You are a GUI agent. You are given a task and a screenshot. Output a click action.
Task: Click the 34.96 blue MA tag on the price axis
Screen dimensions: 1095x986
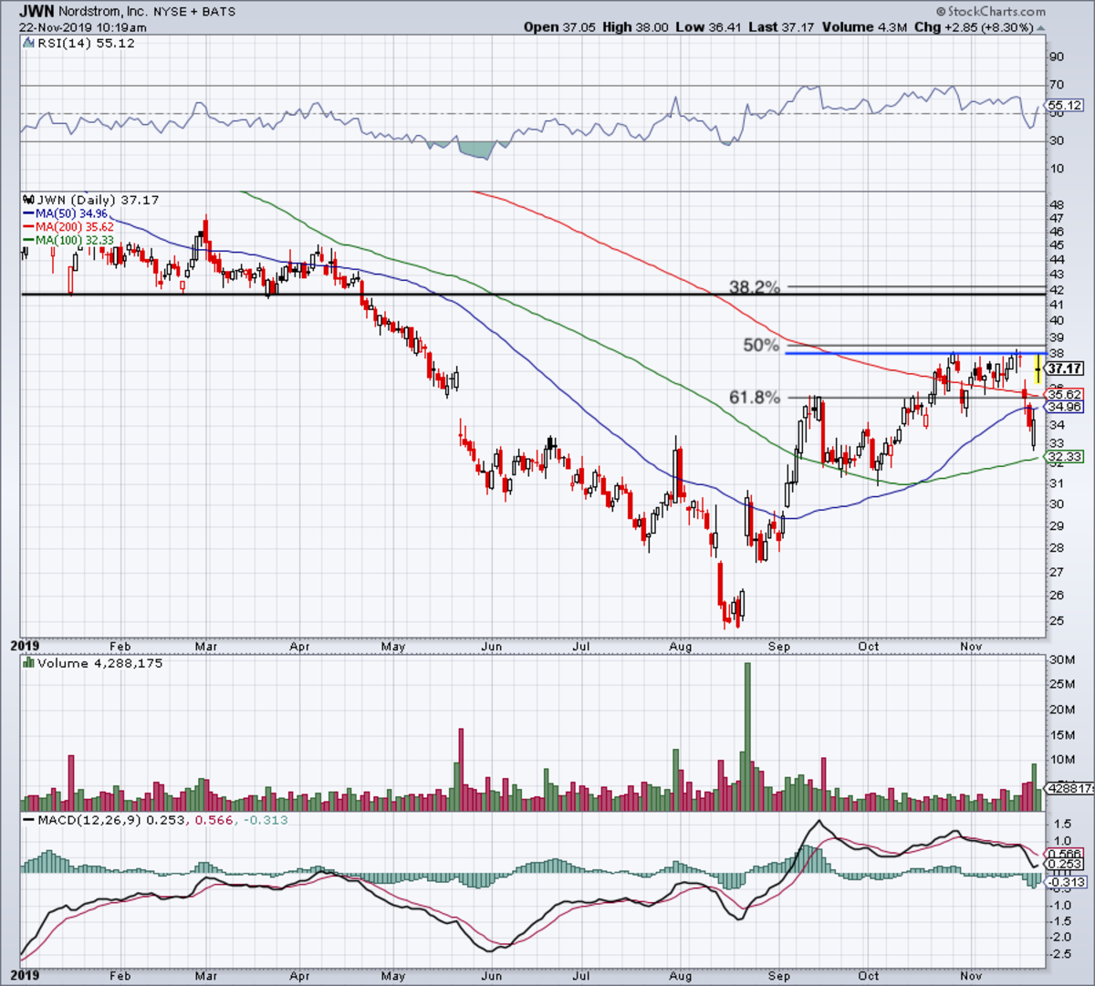1065,407
